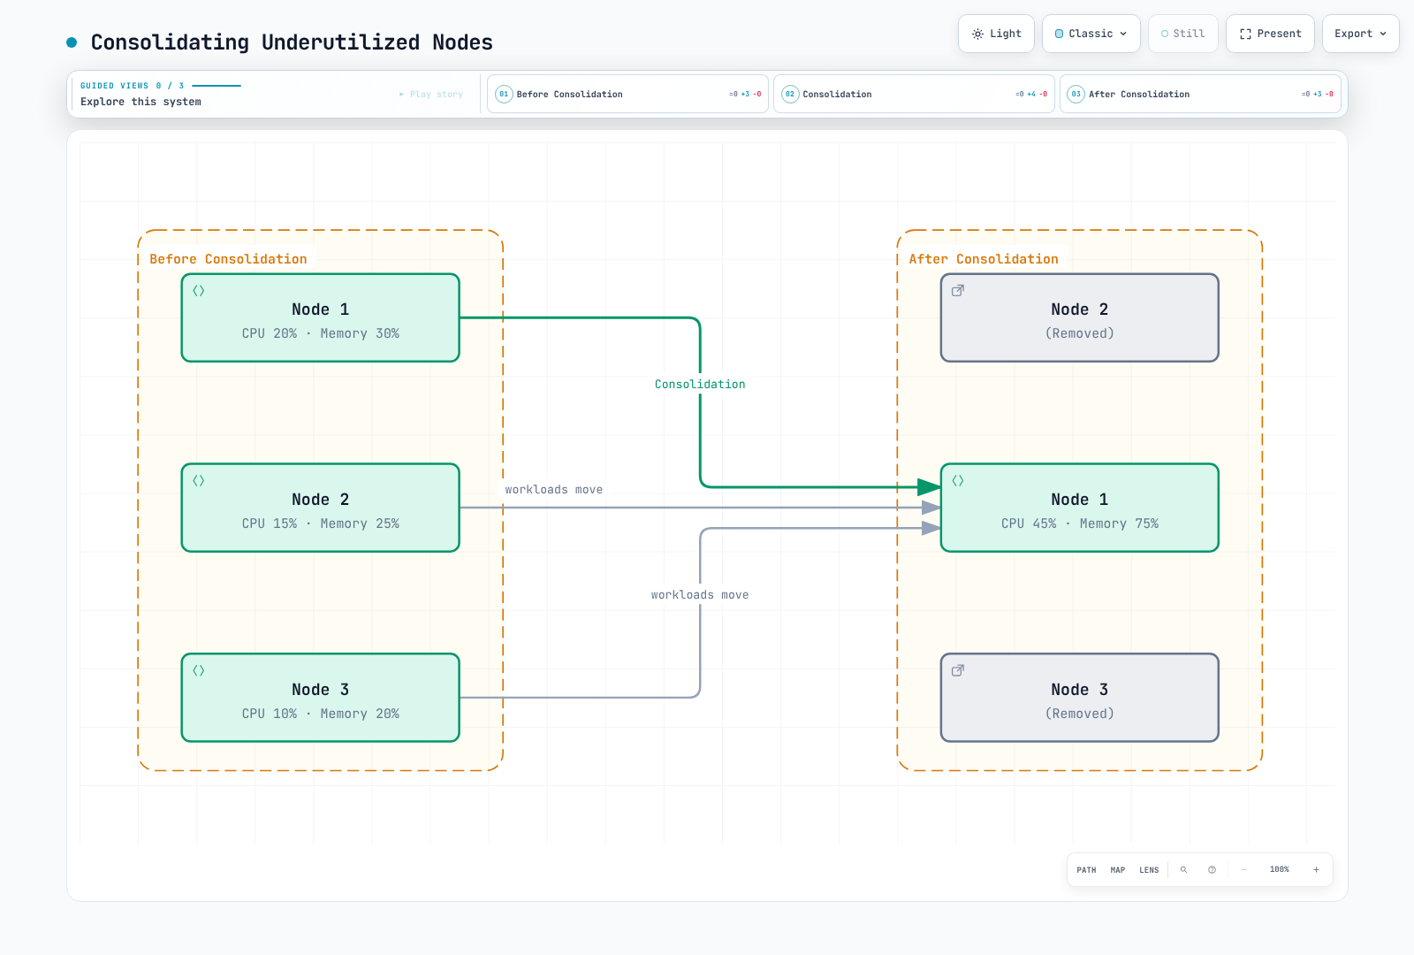
Task: Open the Export dropdown
Action: coord(1360,34)
